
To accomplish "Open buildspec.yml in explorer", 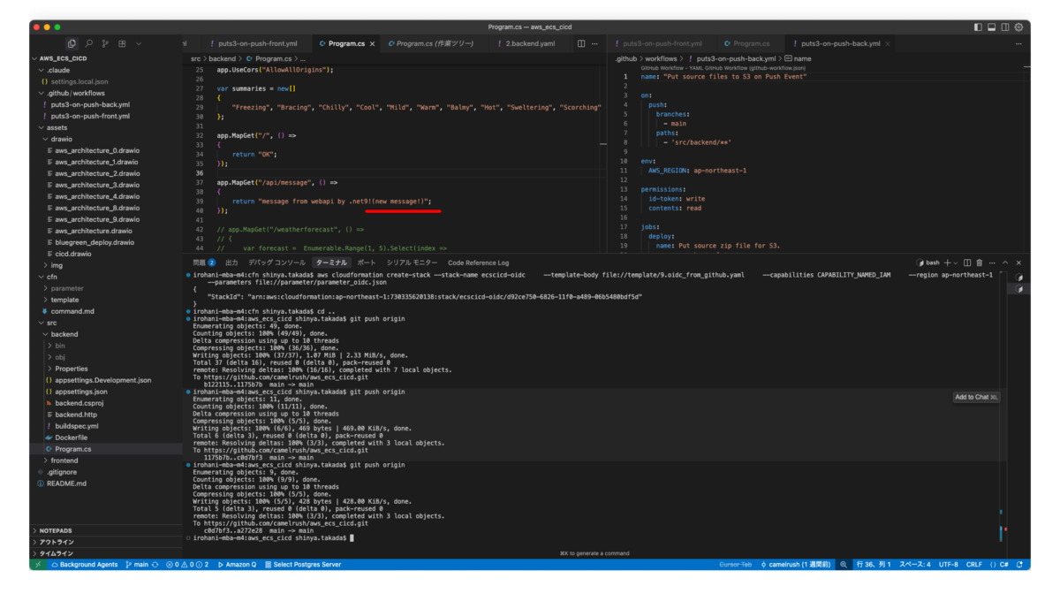I will click(x=105, y=426).
